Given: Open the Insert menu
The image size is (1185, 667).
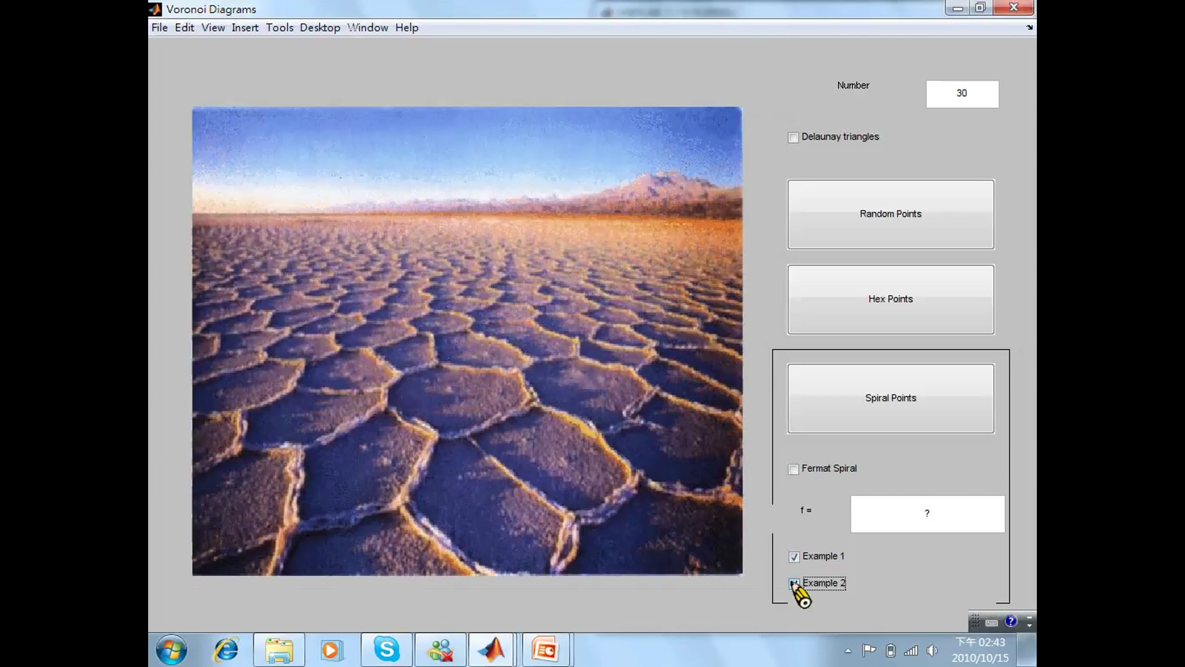Looking at the screenshot, I should 245,28.
